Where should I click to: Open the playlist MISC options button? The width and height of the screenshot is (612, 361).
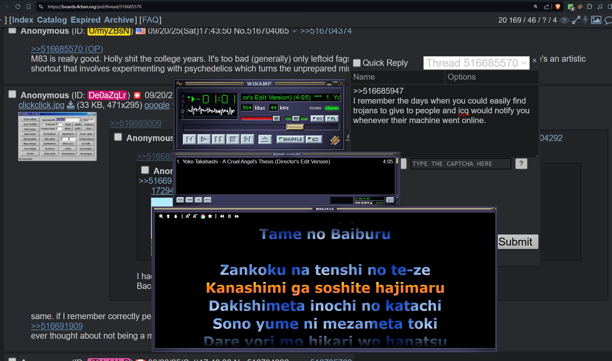(x=208, y=200)
